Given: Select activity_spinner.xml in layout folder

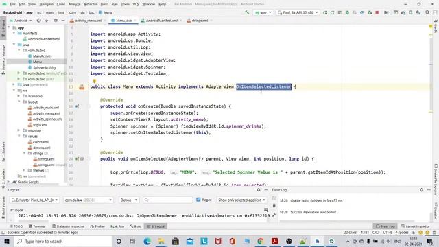Looking at the screenshot, I should tap(47, 119).
